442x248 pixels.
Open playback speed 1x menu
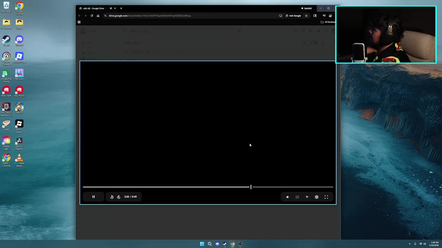(307, 197)
